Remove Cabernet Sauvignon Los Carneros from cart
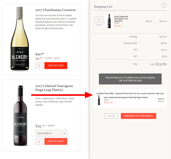The image size is (171, 159). (x=117, y=26)
